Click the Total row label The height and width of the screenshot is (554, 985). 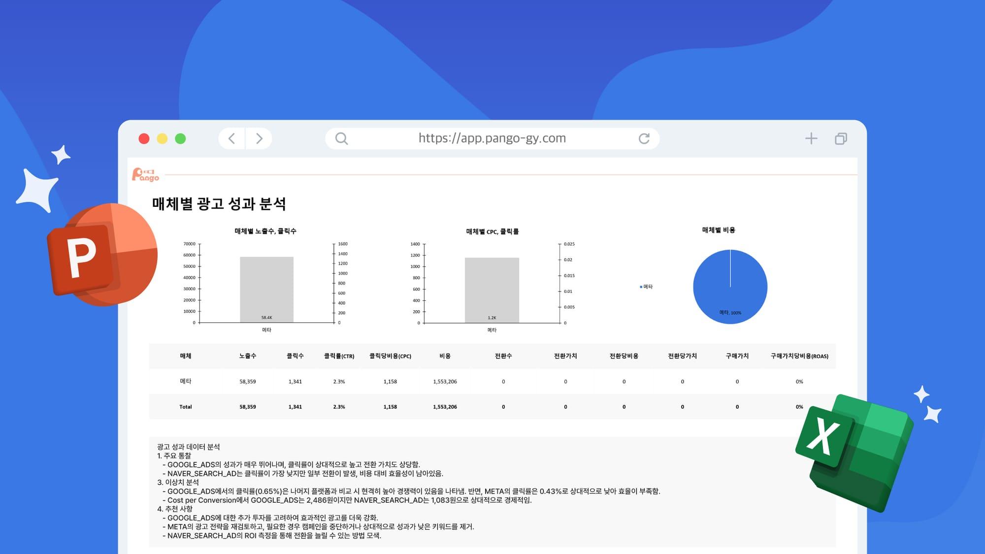[x=186, y=407]
